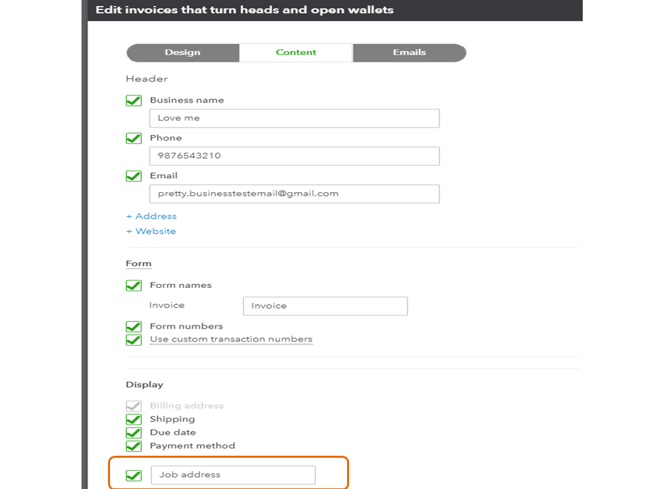Add an Address to the header
652x489 pixels.
[x=151, y=217]
